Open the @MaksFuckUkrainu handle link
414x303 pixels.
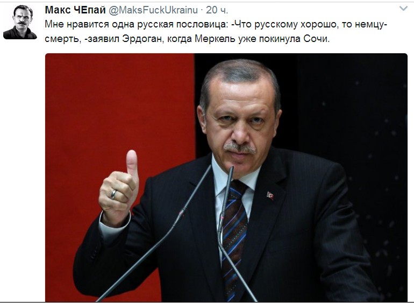point(153,10)
